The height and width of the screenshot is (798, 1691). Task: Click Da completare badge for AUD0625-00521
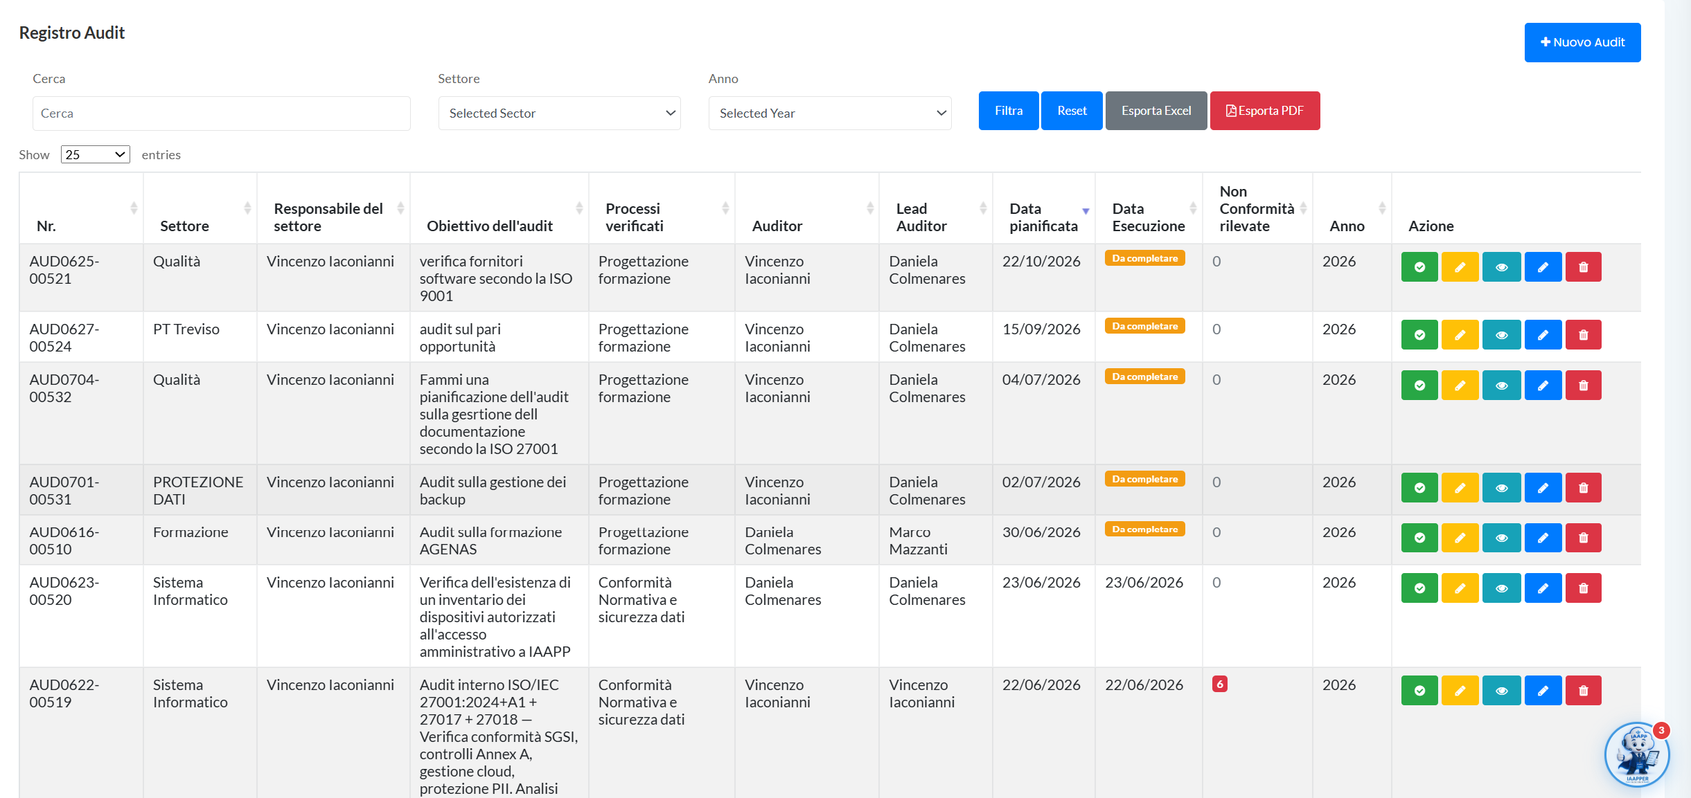click(x=1144, y=258)
